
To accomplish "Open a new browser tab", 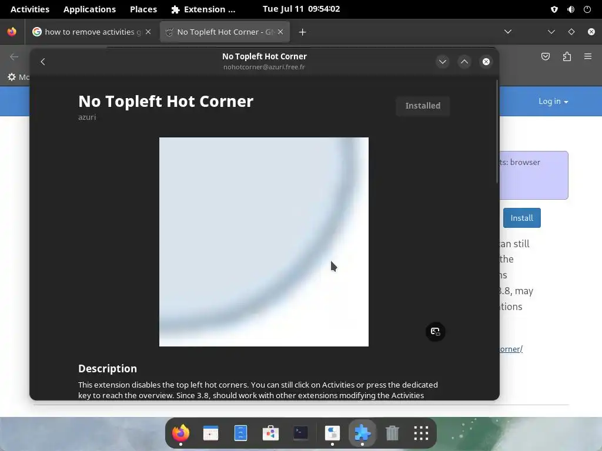I will point(302,32).
